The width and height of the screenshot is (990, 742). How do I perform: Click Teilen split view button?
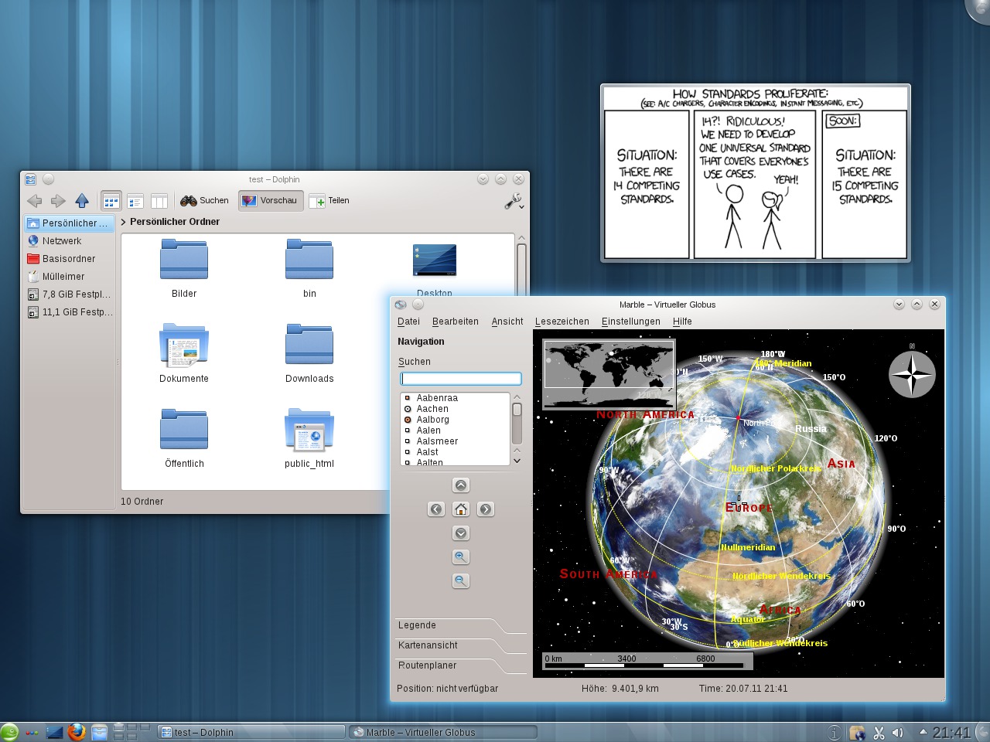[329, 201]
